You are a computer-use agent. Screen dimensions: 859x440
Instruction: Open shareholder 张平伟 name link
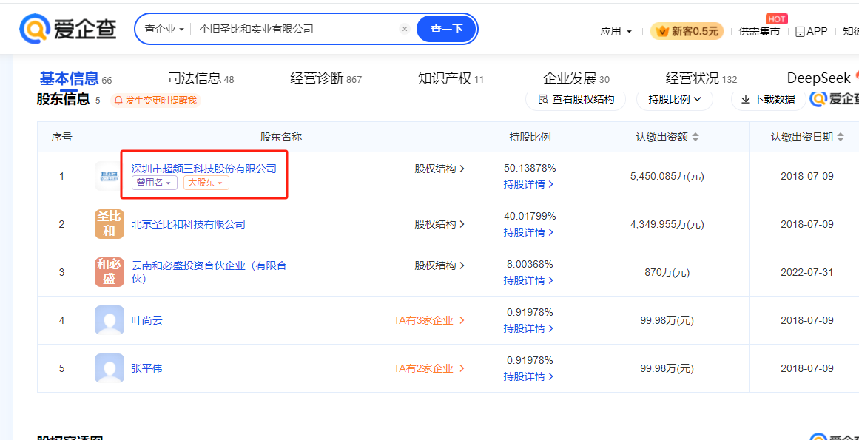(x=146, y=368)
